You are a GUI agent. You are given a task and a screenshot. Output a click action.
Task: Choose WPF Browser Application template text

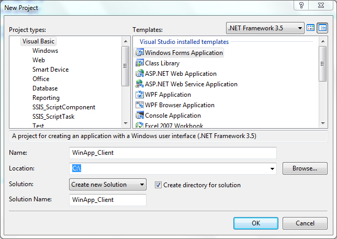[179, 105]
